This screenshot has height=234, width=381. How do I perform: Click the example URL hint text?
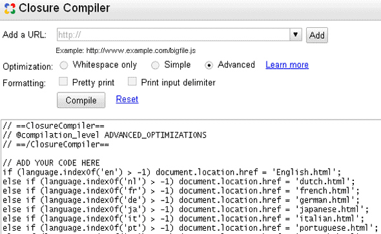126,50
